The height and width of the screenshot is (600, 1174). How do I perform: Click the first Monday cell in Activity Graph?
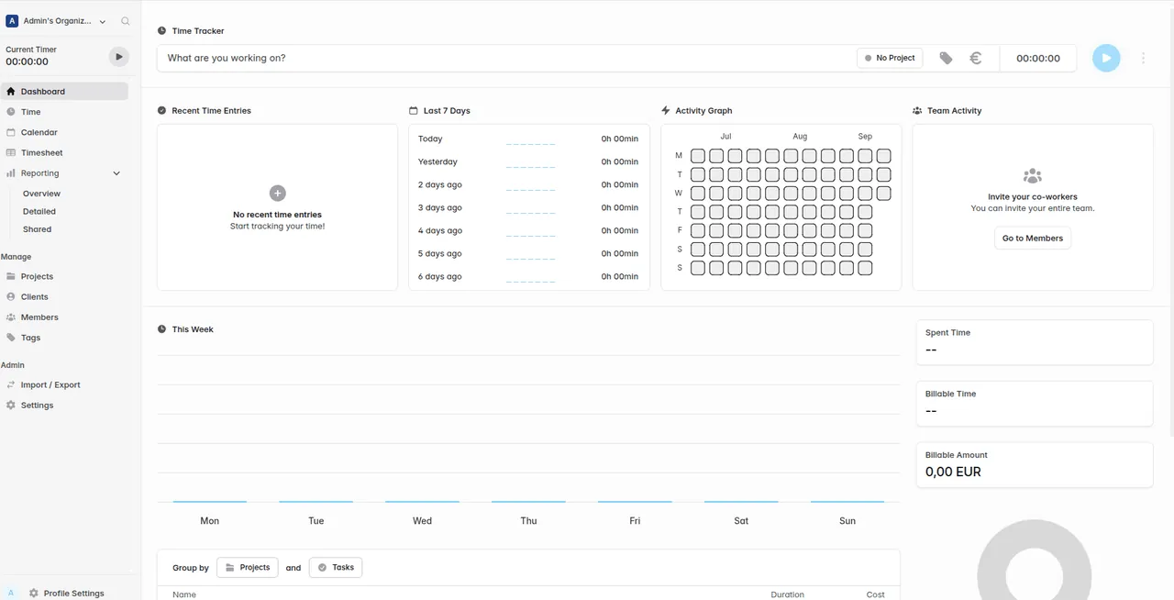click(698, 156)
